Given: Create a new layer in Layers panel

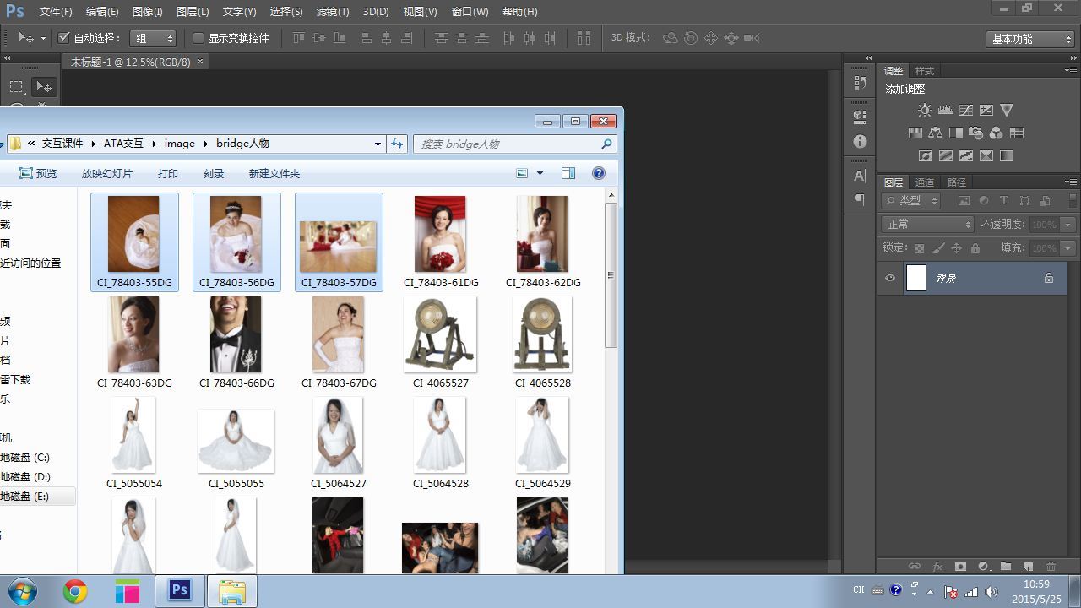Looking at the screenshot, I should 1028,567.
